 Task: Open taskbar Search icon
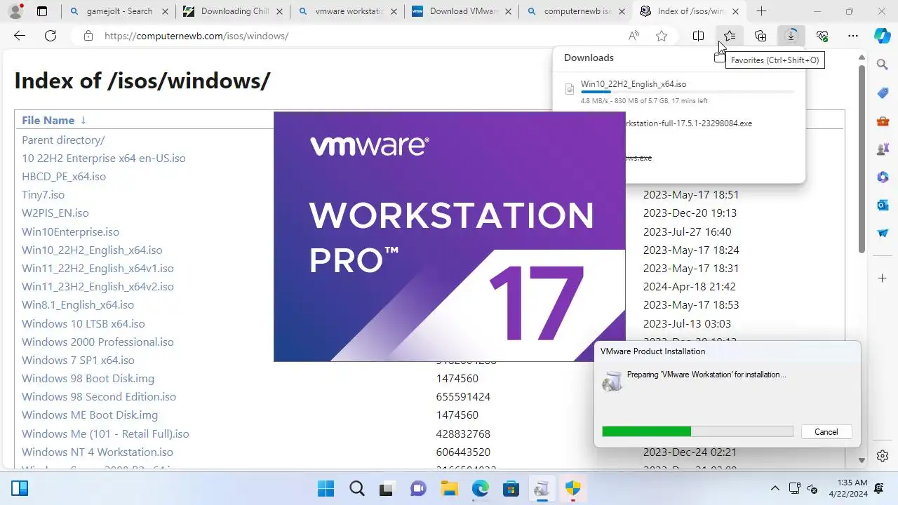point(356,489)
